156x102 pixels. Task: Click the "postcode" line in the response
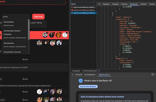(129, 40)
